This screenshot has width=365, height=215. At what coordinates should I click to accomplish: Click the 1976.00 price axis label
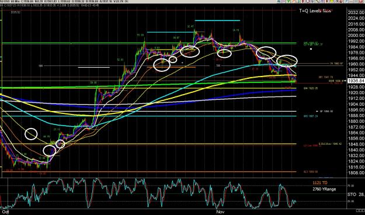point(356,53)
